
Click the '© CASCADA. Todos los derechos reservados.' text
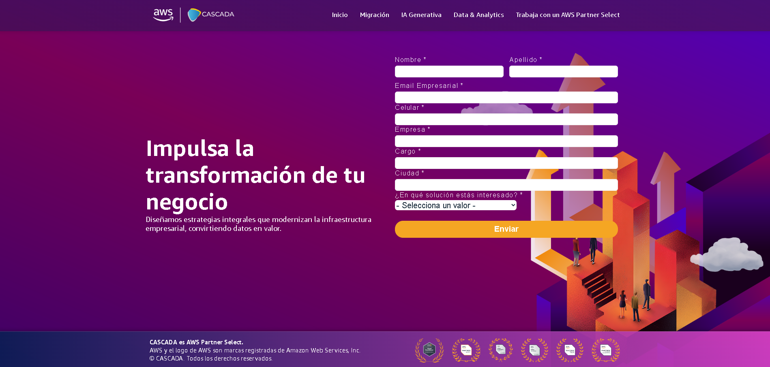point(211,358)
